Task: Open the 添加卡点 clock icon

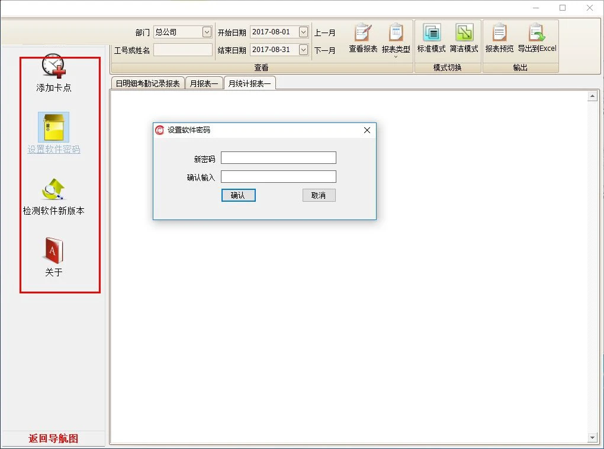Action: click(53, 66)
